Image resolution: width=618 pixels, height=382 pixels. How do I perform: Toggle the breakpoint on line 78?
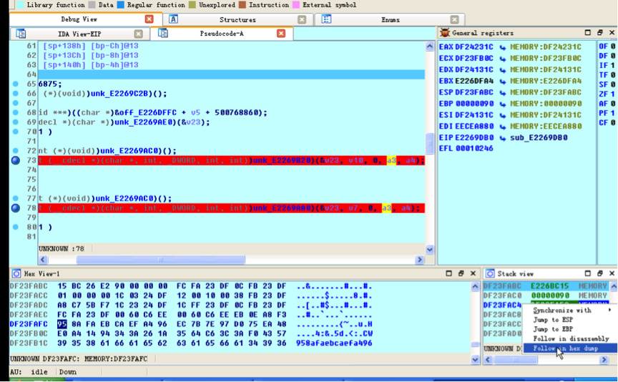pos(15,207)
